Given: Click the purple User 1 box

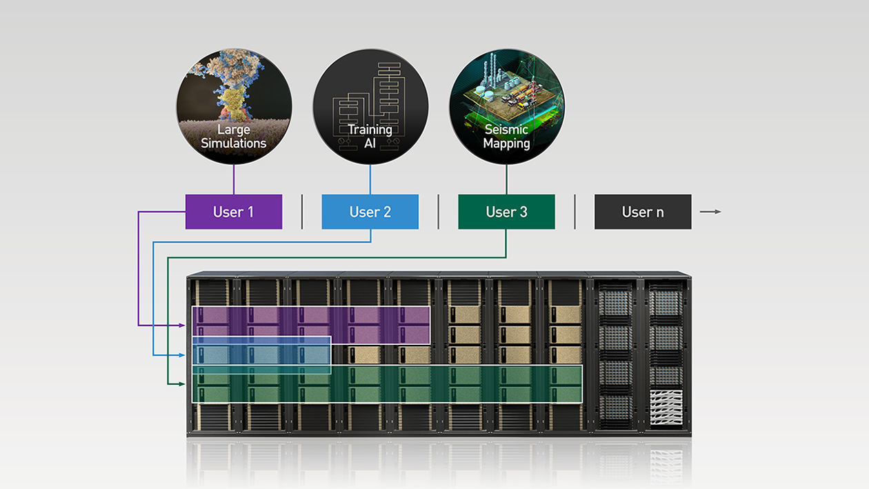Looking at the screenshot, I should click(234, 212).
